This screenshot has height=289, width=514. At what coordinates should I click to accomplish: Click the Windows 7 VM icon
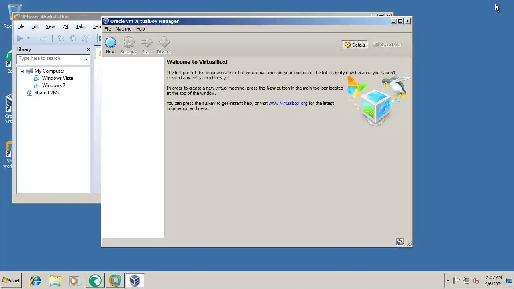tap(37, 85)
